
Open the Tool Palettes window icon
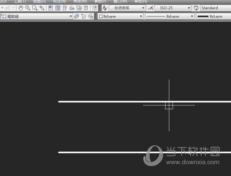(x=65, y=8)
